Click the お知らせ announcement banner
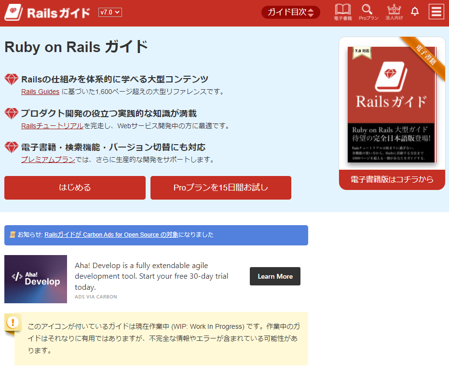 (x=156, y=235)
